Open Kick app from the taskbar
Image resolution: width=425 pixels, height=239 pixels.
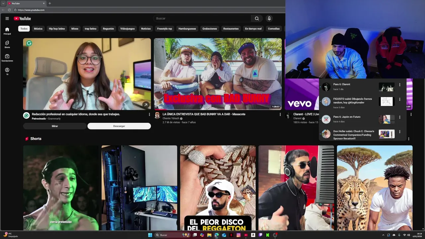coord(268,235)
